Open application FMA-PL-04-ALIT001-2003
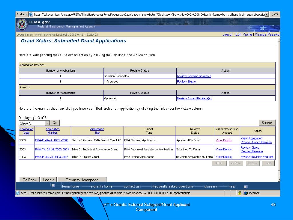Image resolution: width=293 pixels, height=220 pixels. (x=52, y=140)
